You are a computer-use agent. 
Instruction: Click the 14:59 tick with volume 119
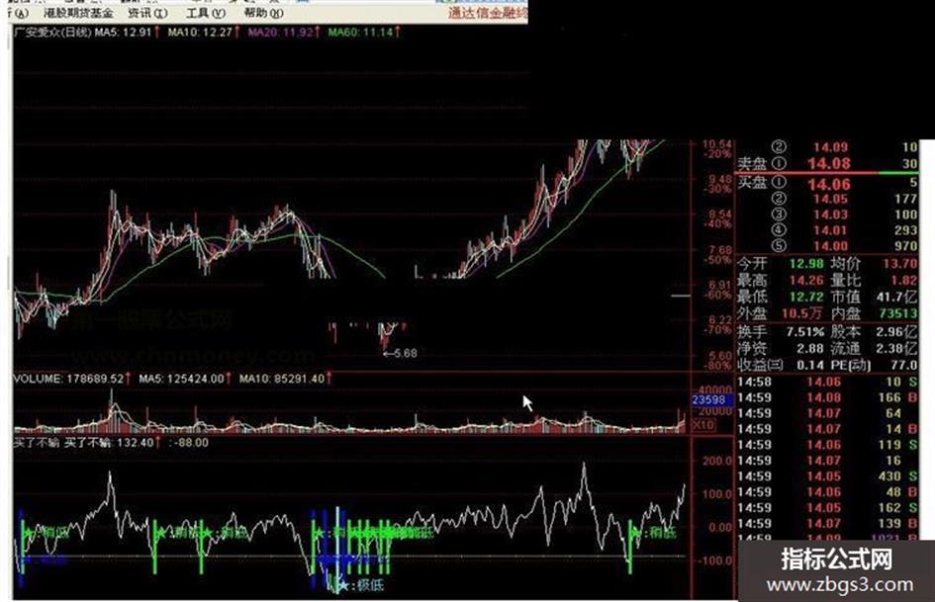(x=828, y=445)
